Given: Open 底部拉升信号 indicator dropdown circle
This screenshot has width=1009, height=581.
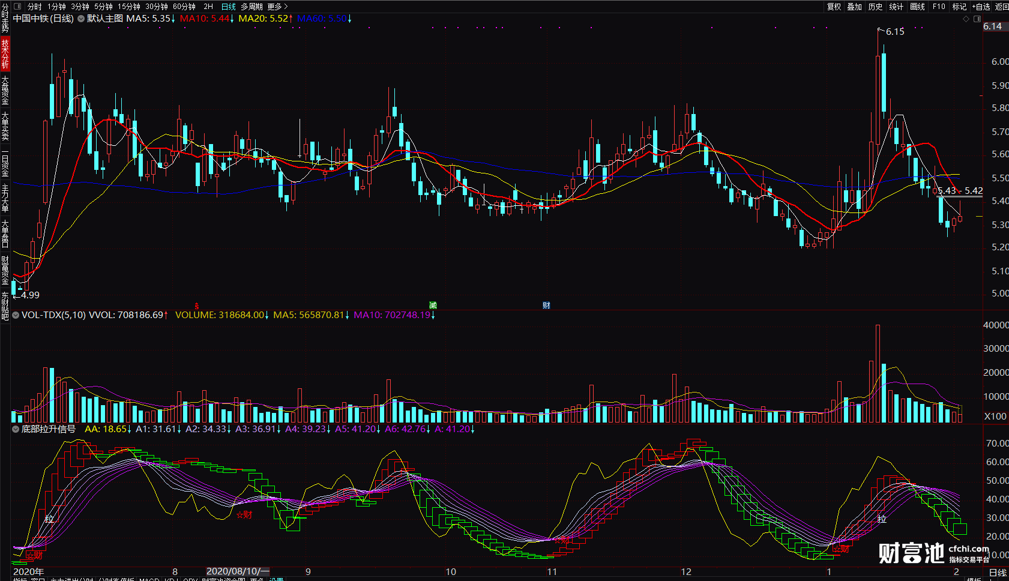Looking at the screenshot, I should click(16, 429).
